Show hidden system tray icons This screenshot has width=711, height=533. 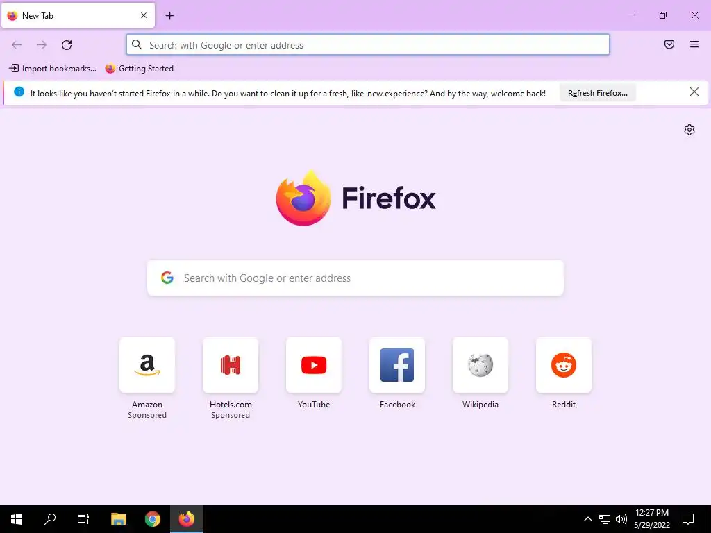point(587,519)
